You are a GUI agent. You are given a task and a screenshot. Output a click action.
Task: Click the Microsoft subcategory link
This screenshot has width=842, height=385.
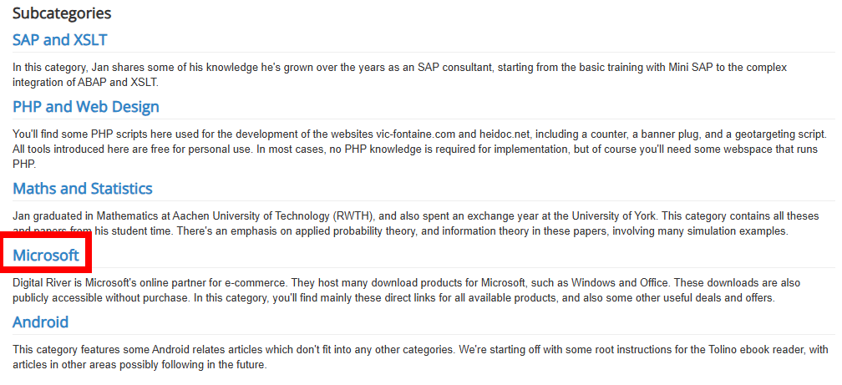(46, 255)
